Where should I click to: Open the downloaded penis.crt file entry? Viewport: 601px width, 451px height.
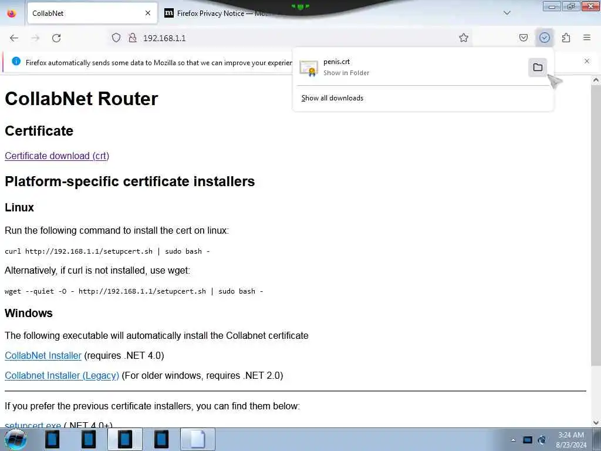[x=410, y=67]
